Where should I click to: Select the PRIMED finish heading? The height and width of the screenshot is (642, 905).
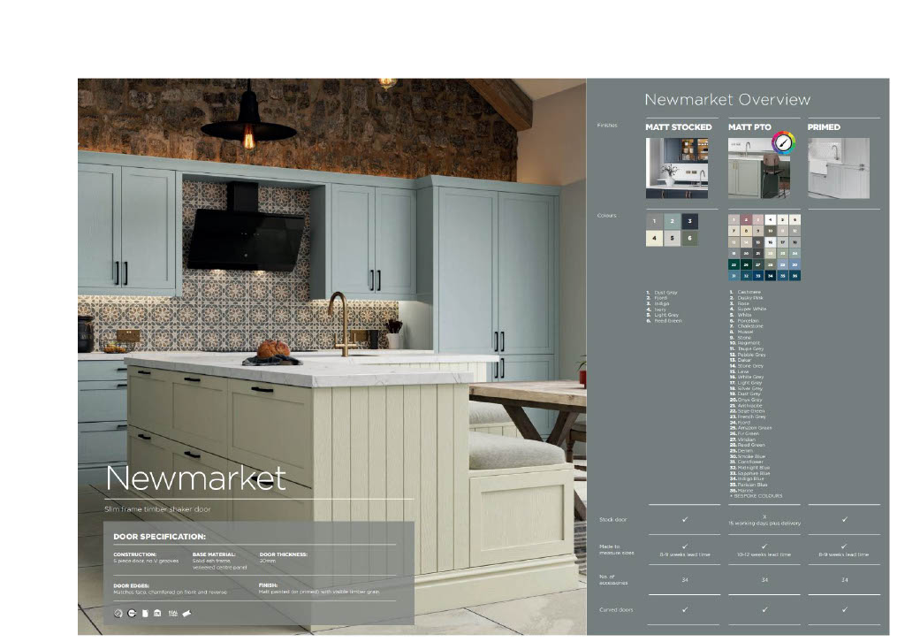(x=824, y=127)
